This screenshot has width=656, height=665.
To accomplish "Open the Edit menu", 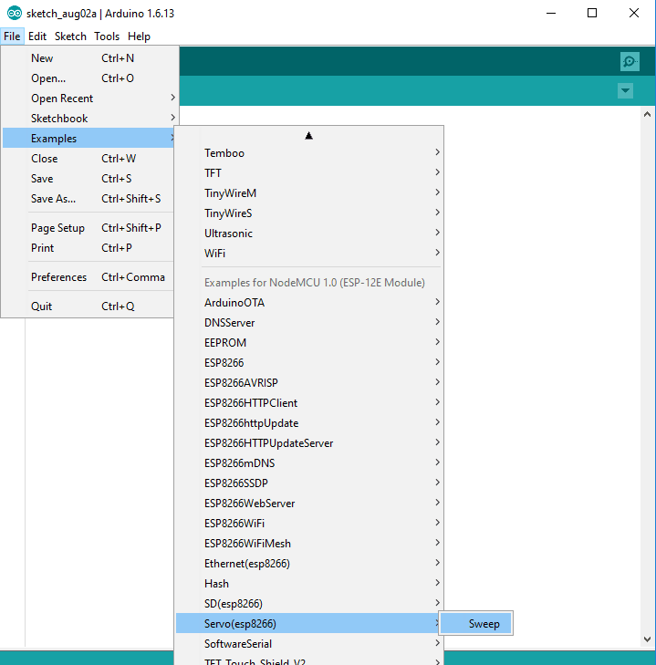I will pos(37,36).
